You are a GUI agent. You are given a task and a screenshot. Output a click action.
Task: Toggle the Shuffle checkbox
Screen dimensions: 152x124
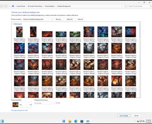pos(55,103)
